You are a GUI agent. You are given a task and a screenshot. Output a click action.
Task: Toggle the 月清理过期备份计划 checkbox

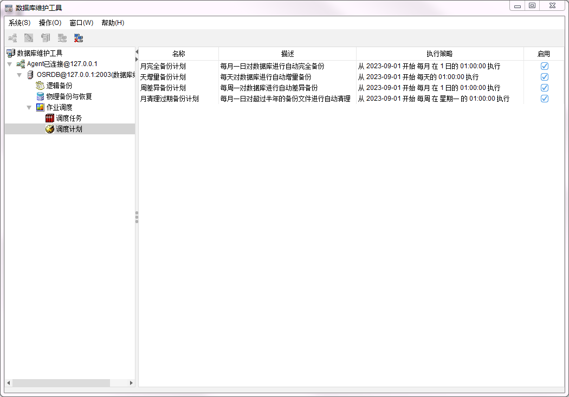point(545,99)
